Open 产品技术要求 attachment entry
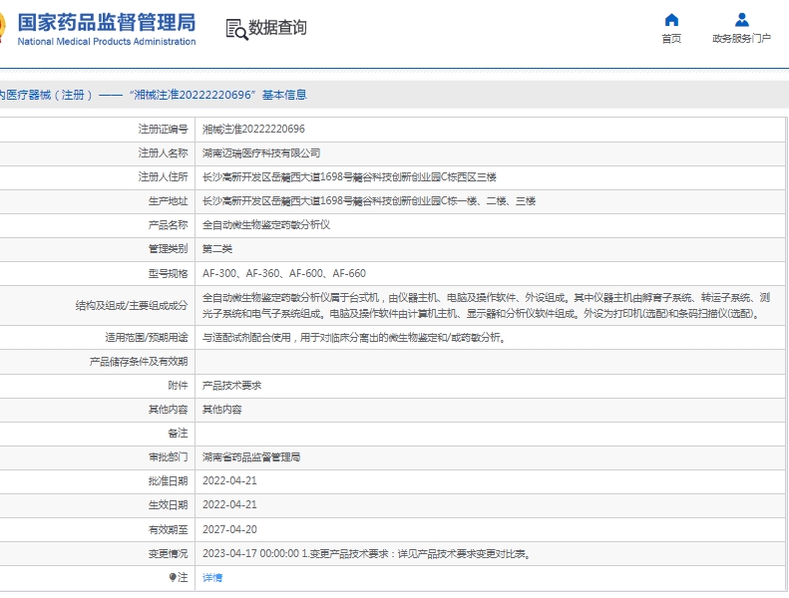 pyautogui.click(x=232, y=386)
